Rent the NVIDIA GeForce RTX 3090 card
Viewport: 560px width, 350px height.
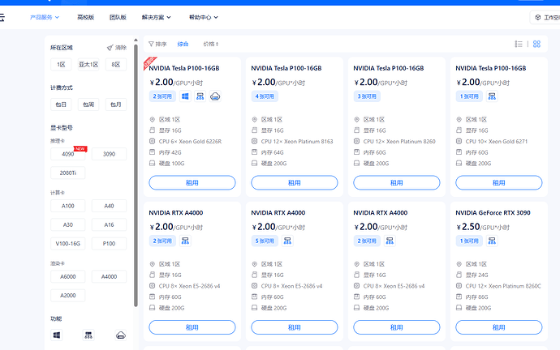[x=498, y=327]
